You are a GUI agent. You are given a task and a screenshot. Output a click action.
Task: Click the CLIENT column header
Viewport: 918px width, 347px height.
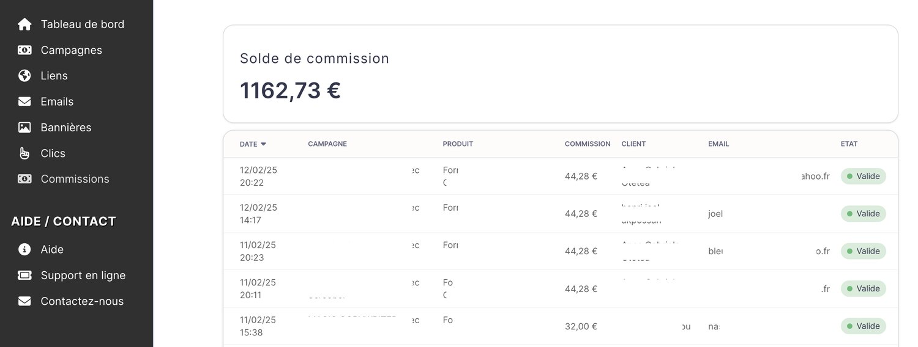pyautogui.click(x=633, y=144)
